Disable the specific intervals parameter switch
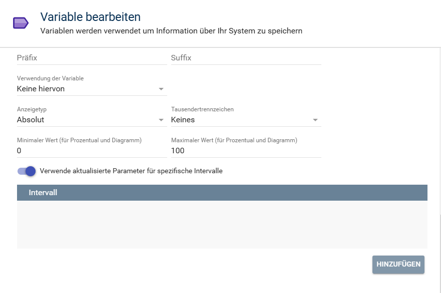441x293 pixels. coord(27,171)
